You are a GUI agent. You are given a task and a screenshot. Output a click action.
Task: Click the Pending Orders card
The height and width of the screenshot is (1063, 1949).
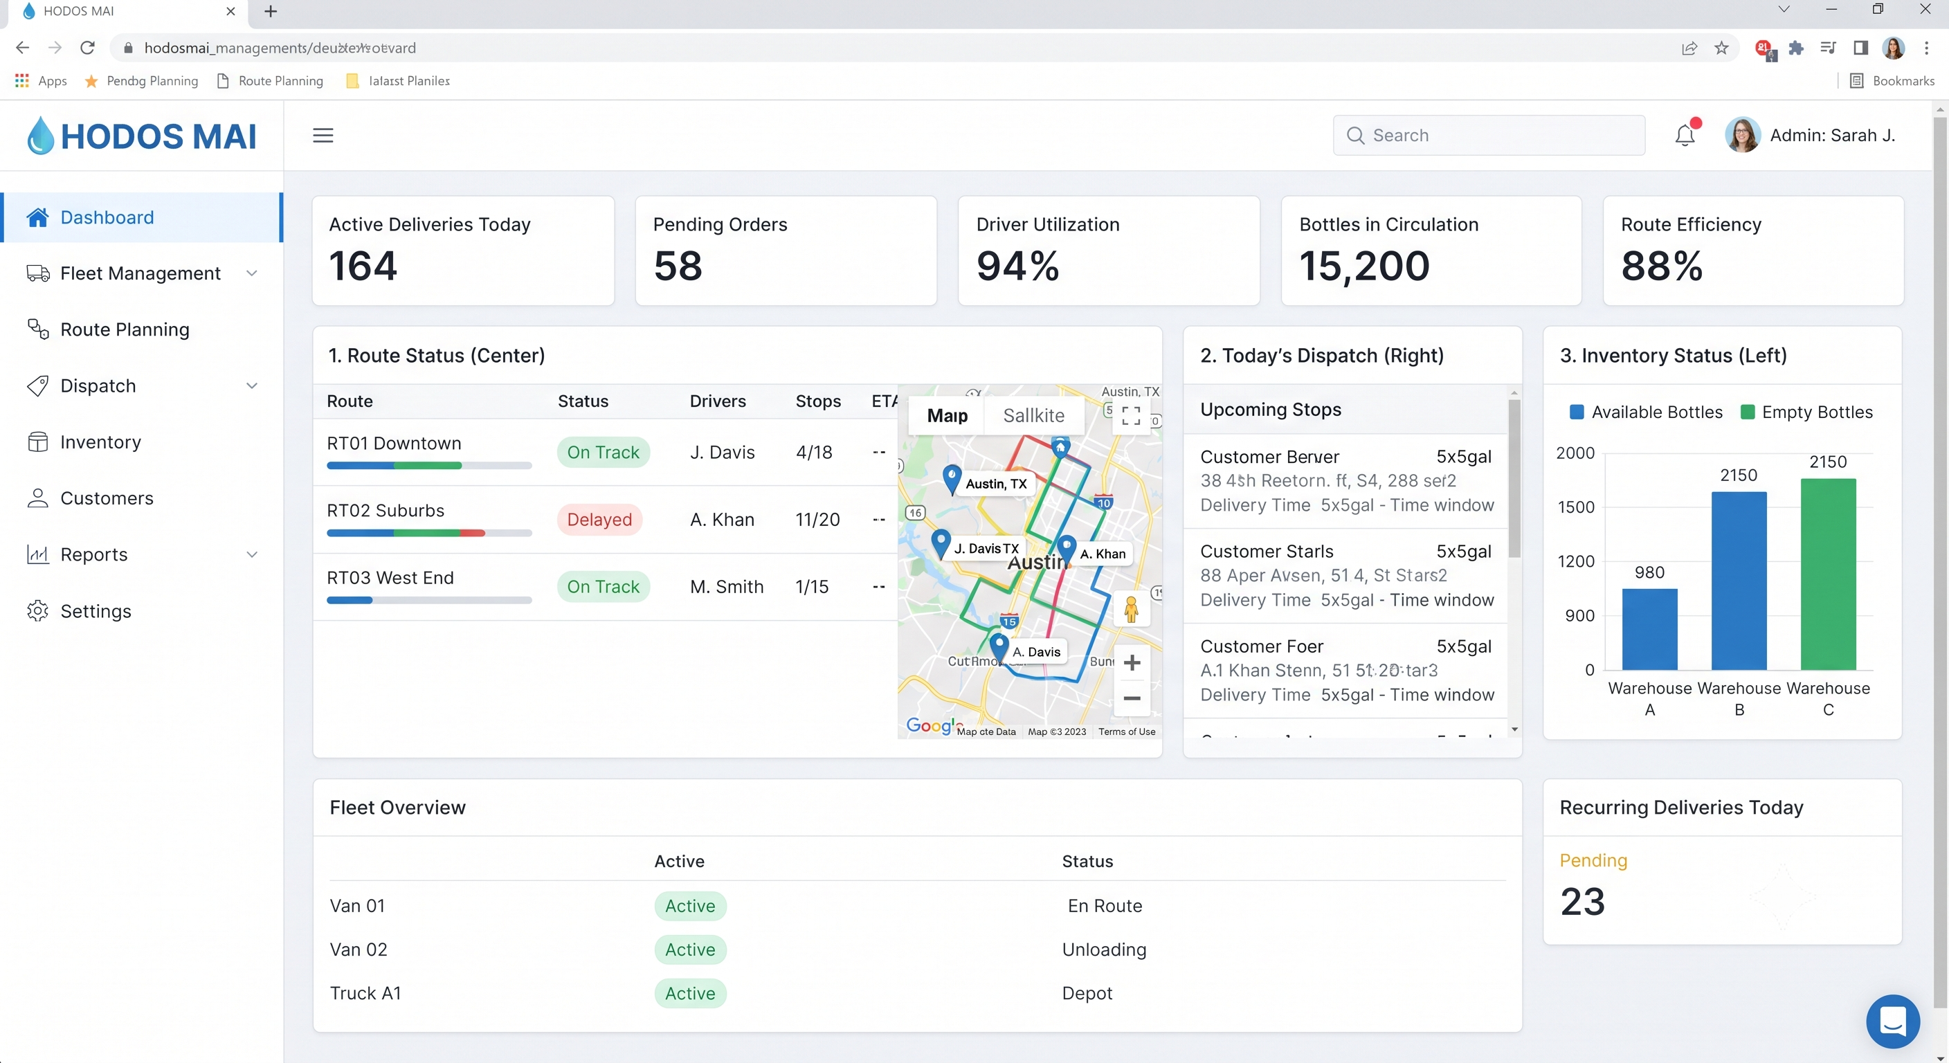[786, 251]
